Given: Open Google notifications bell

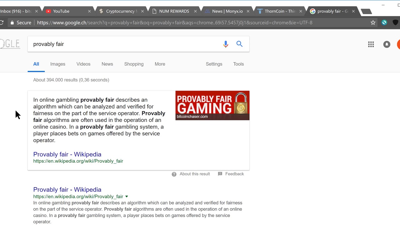Looking at the screenshot, I should click(x=387, y=44).
